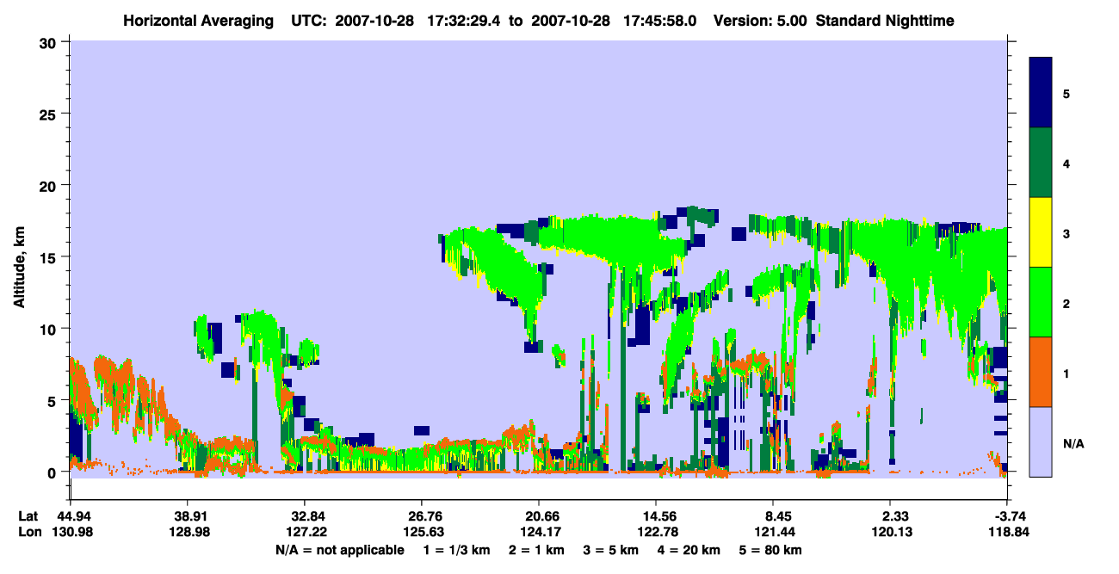Click the latitude value 32.84

(x=304, y=516)
